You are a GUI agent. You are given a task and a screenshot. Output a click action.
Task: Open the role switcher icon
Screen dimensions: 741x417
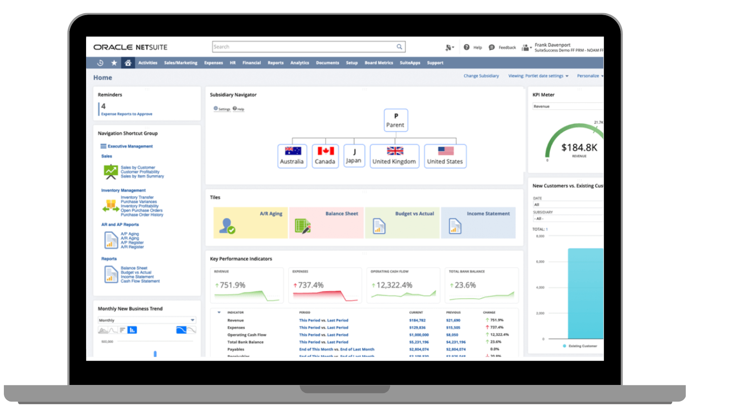point(526,48)
